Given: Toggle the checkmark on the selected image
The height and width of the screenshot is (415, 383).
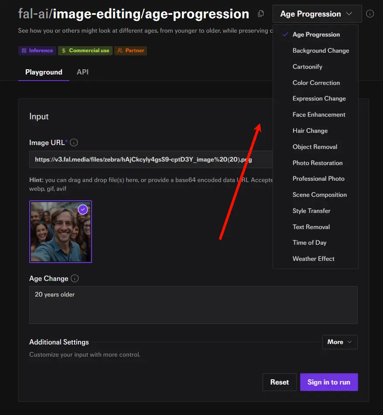Looking at the screenshot, I should 83,209.
